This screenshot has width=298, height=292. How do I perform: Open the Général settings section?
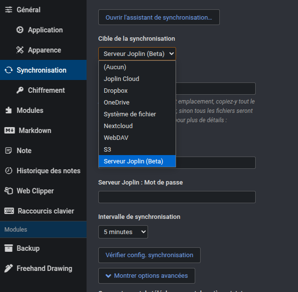coord(43,10)
